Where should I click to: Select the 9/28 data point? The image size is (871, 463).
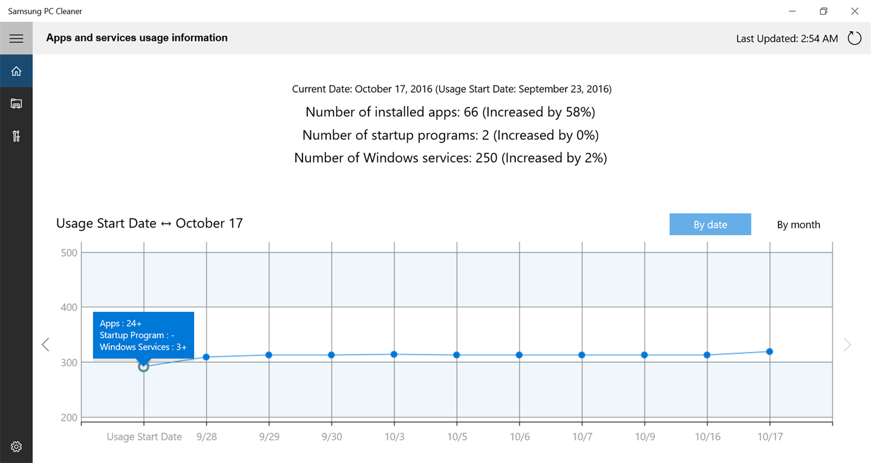pyautogui.click(x=206, y=357)
